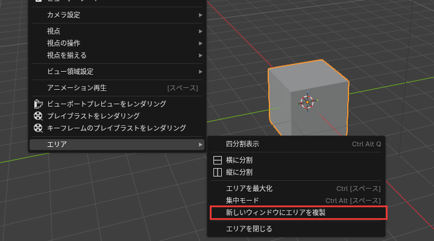This screenshot has width=434, height=241.
Task: Toggle 集中モード in the area menu
Action: (x=296, y=201)
